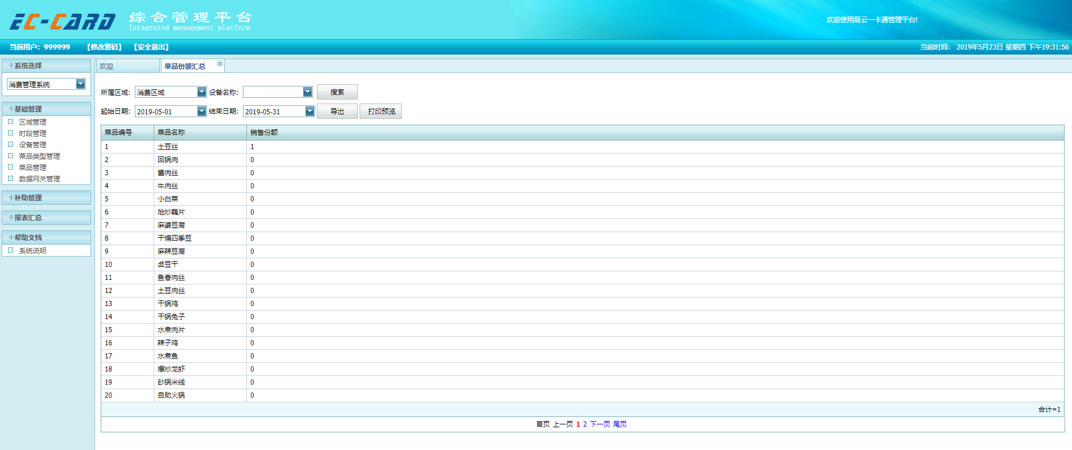Click the 安全退出 logout link
Image resolution: width=1072 pixels, height=450 pixels.
coord(151,47)
